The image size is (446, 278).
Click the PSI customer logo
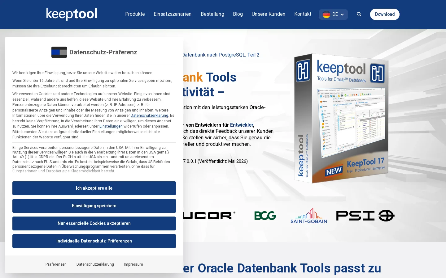(x=365, y=216)
